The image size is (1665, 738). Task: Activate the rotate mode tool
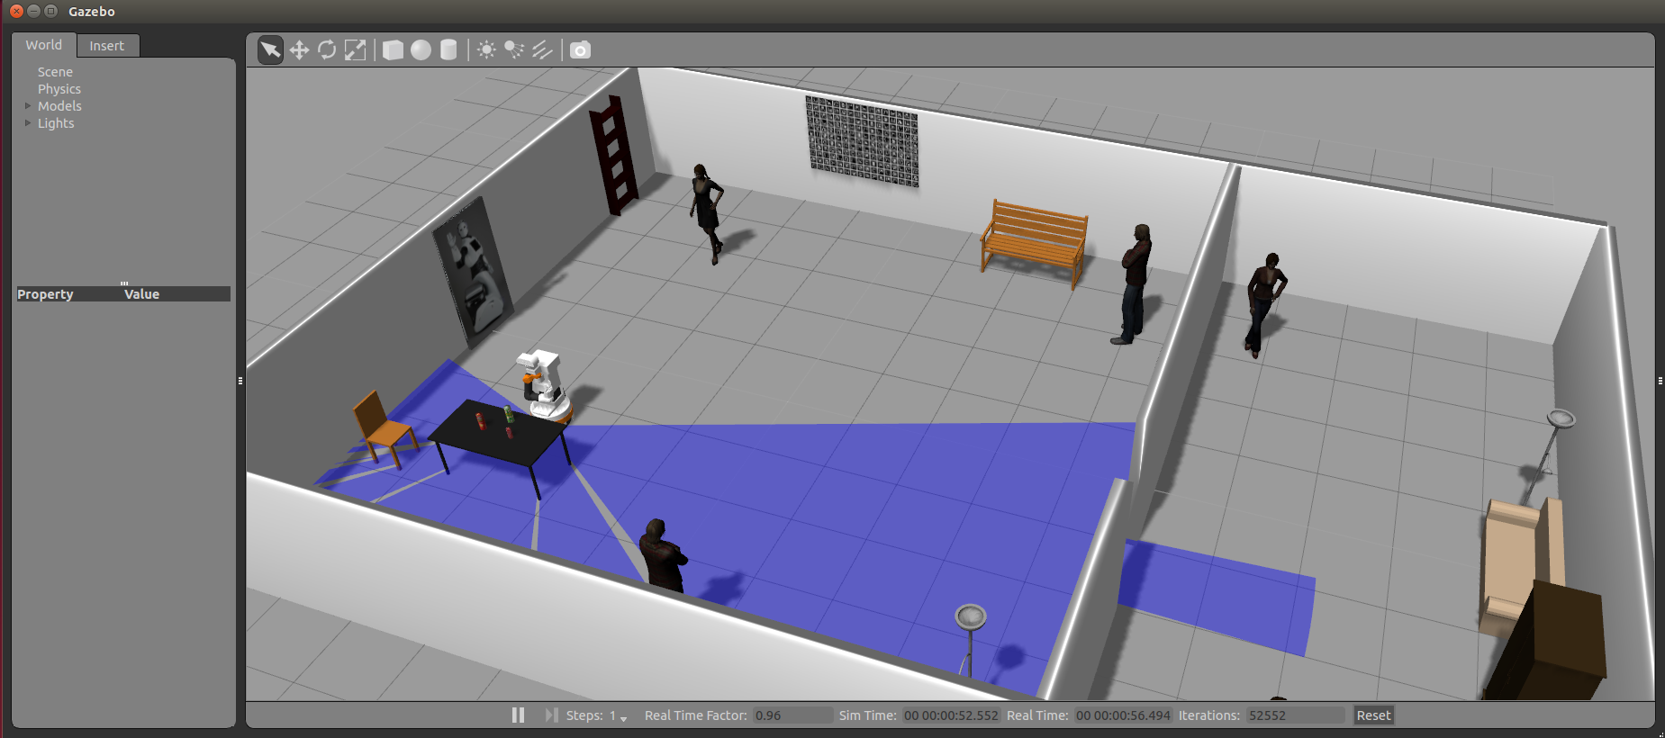(x=327, y=49)
